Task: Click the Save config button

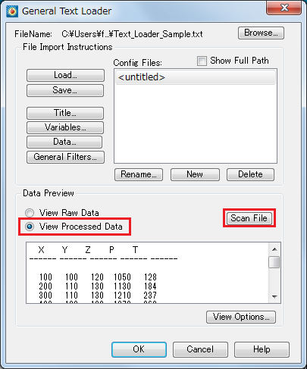Action: (65, 90)
